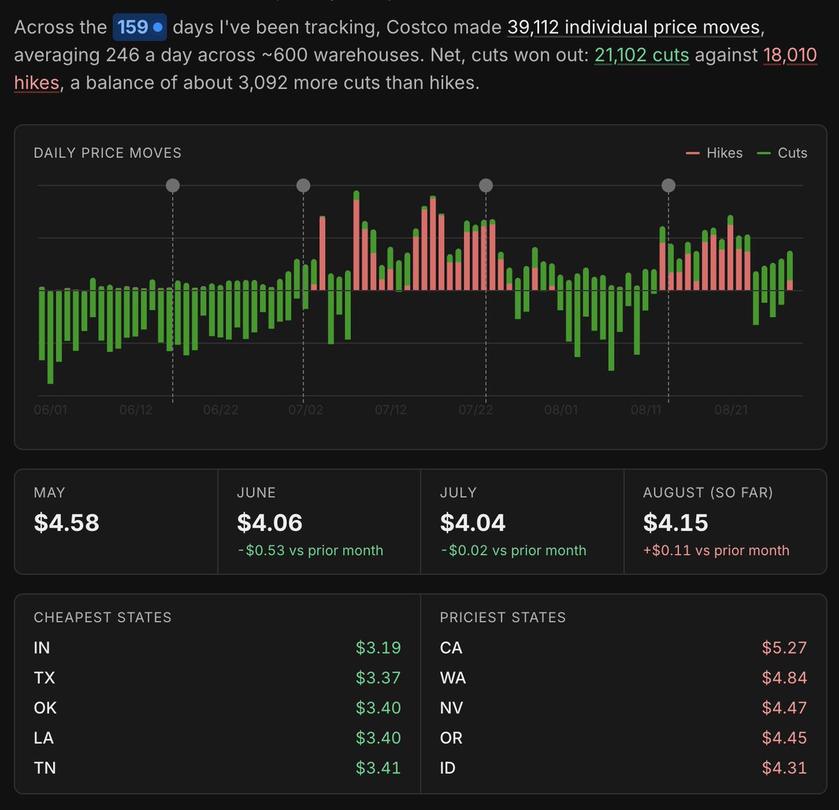Click the May $4.58 average card
The width and height of the screenshot is (839, 810).
point(116,522)
